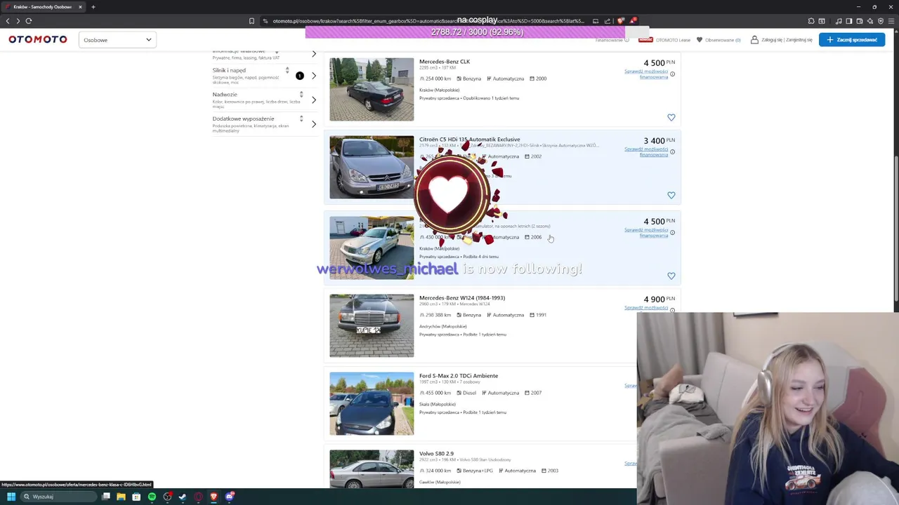Open a new browser tab
The width and height of the screenshot is (899, 505).
coord(93,7)
